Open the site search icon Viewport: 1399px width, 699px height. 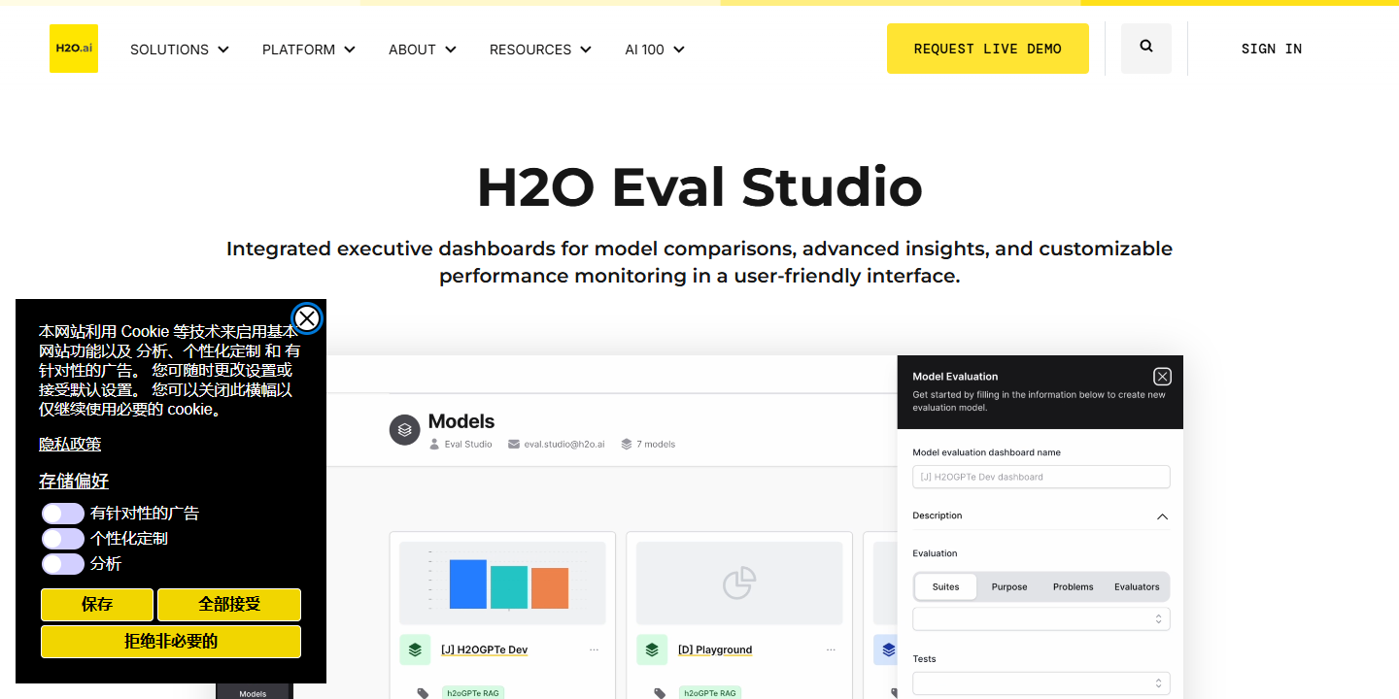pos(1146,48)
